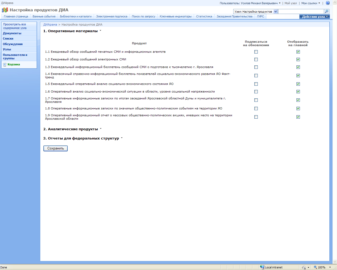Click the search magnifier icon

[326, 12]
